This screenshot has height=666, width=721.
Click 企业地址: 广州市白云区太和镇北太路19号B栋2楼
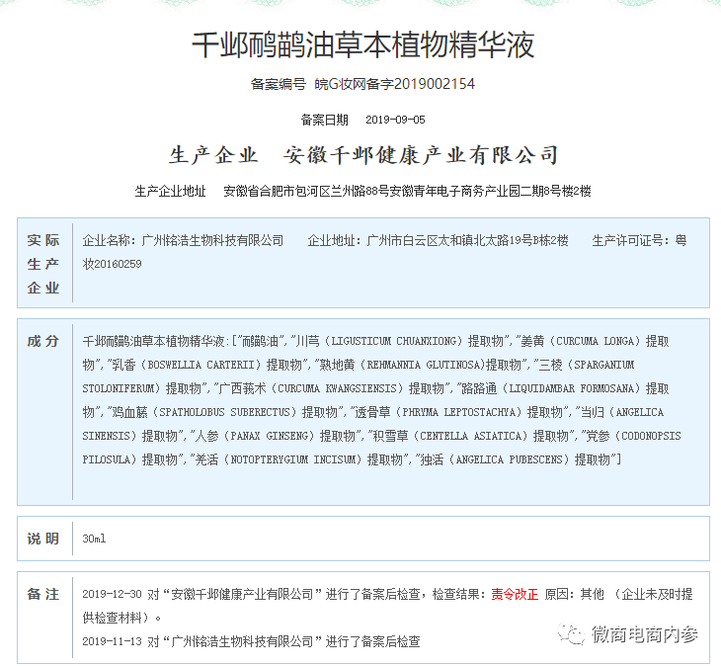pos(439,240)
